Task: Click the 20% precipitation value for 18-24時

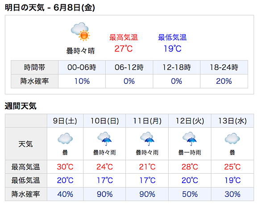Action: (x=224, y=81)
